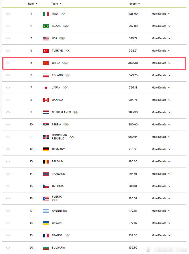The image size is (189, 254).
Task: Expand More Details for Netherlands
Action: point(161,112)
